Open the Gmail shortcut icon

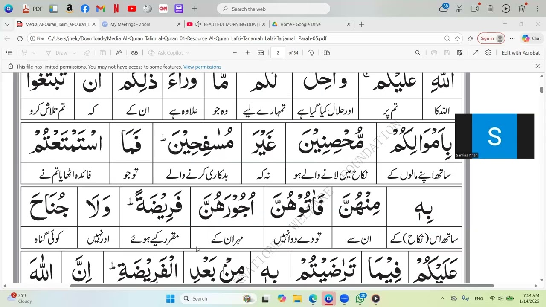click(101, 9)
